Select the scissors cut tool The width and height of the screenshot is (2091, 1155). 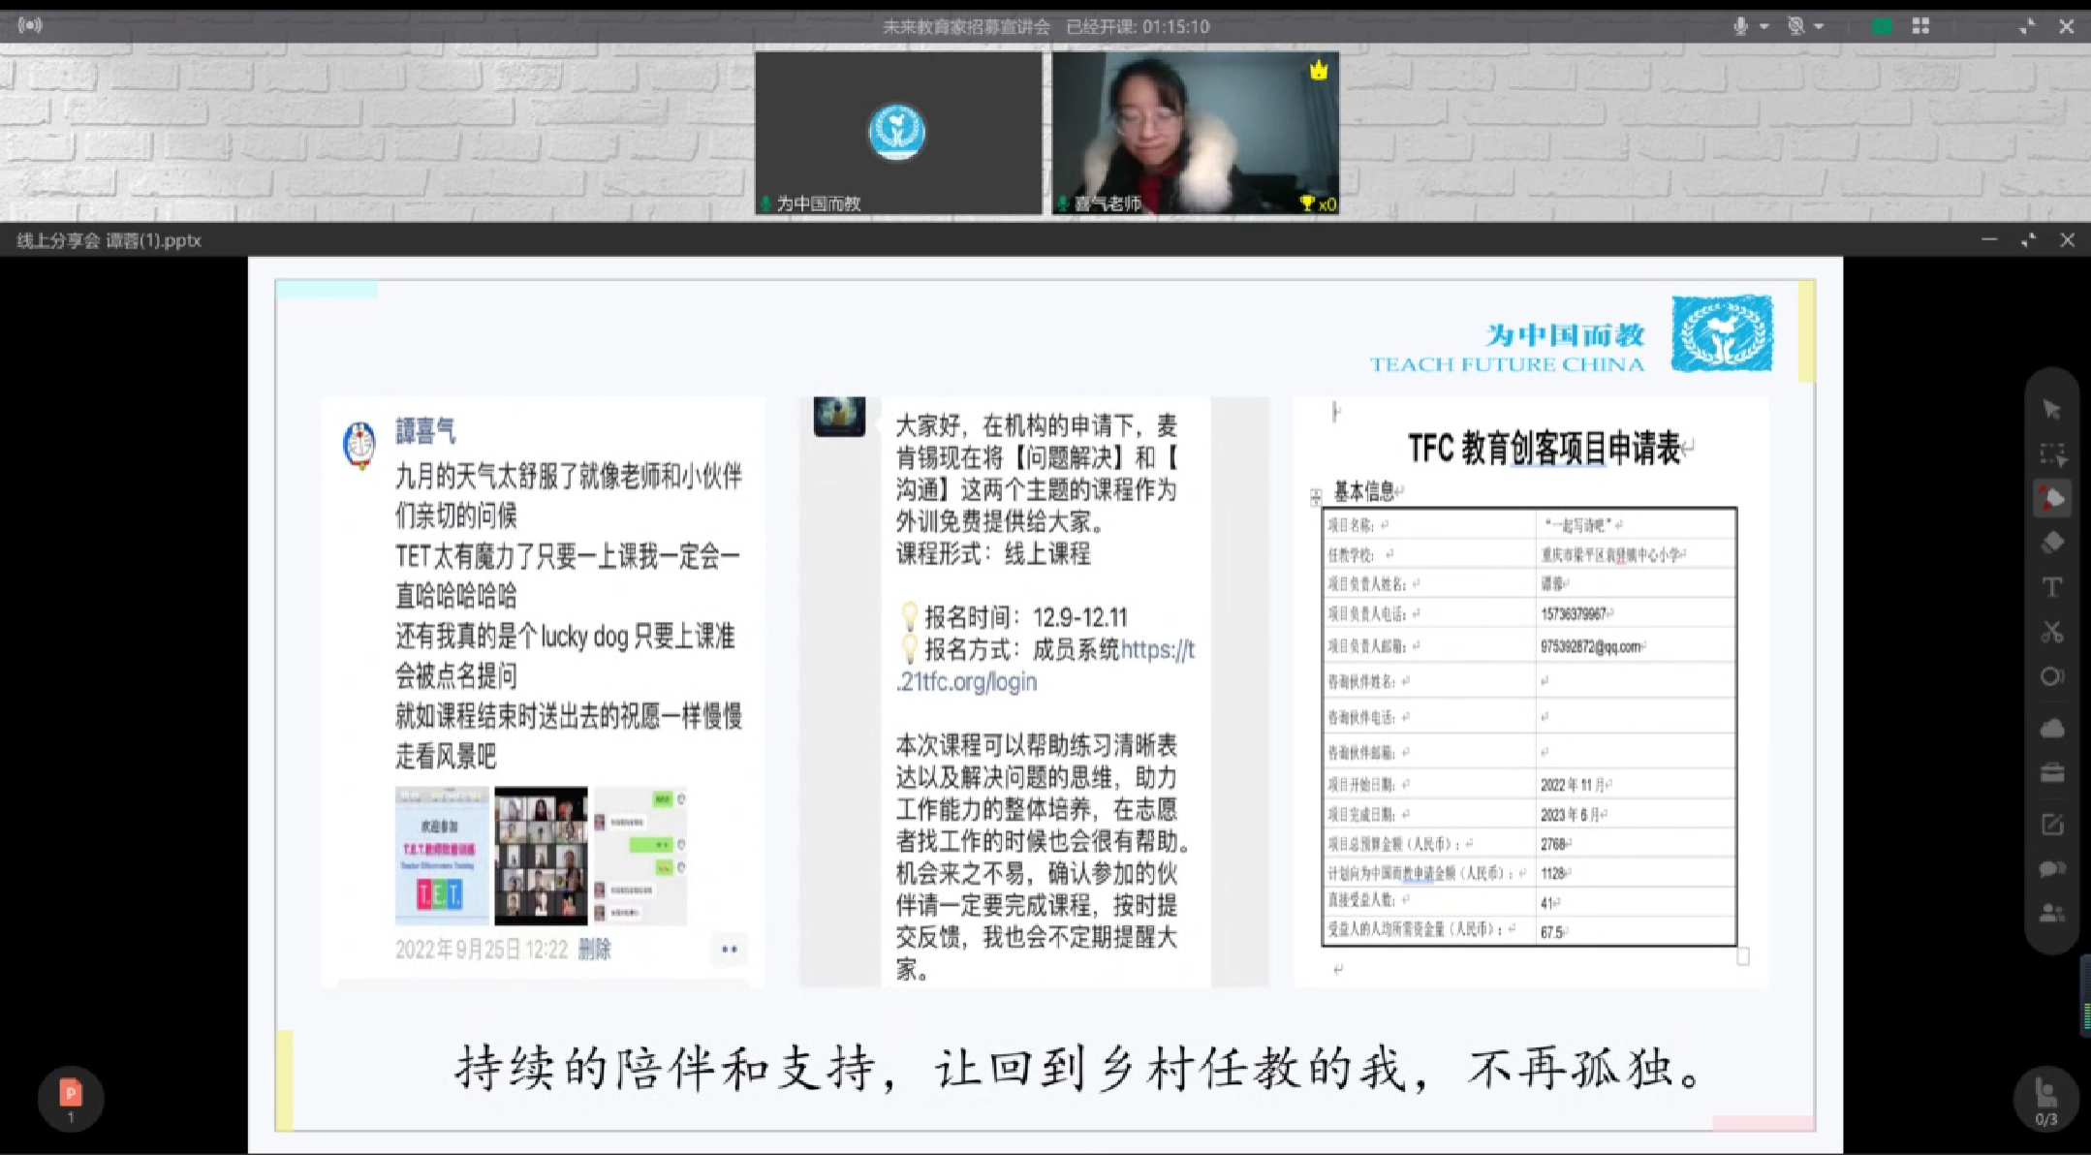coord(2051,632)
